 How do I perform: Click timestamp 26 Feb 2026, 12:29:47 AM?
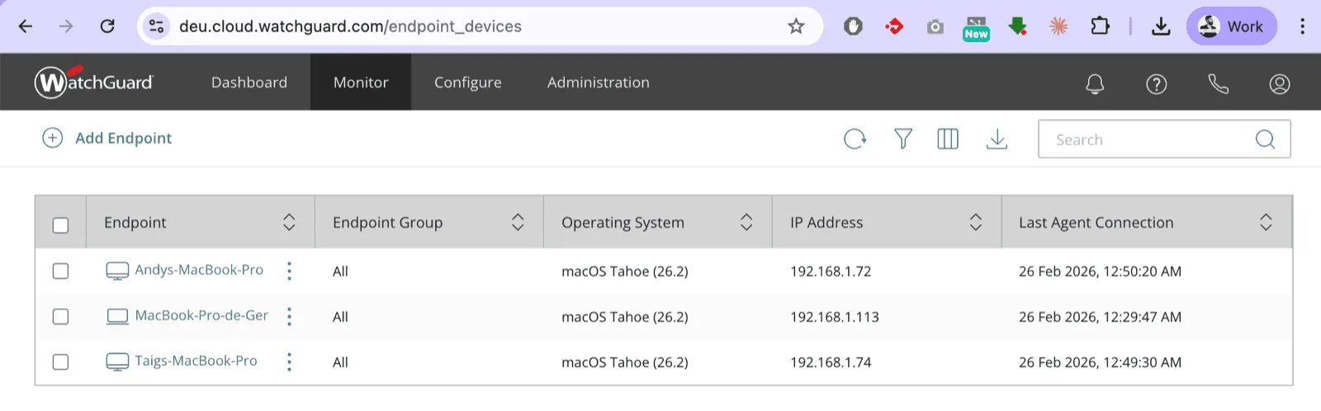coord(1100,317)
